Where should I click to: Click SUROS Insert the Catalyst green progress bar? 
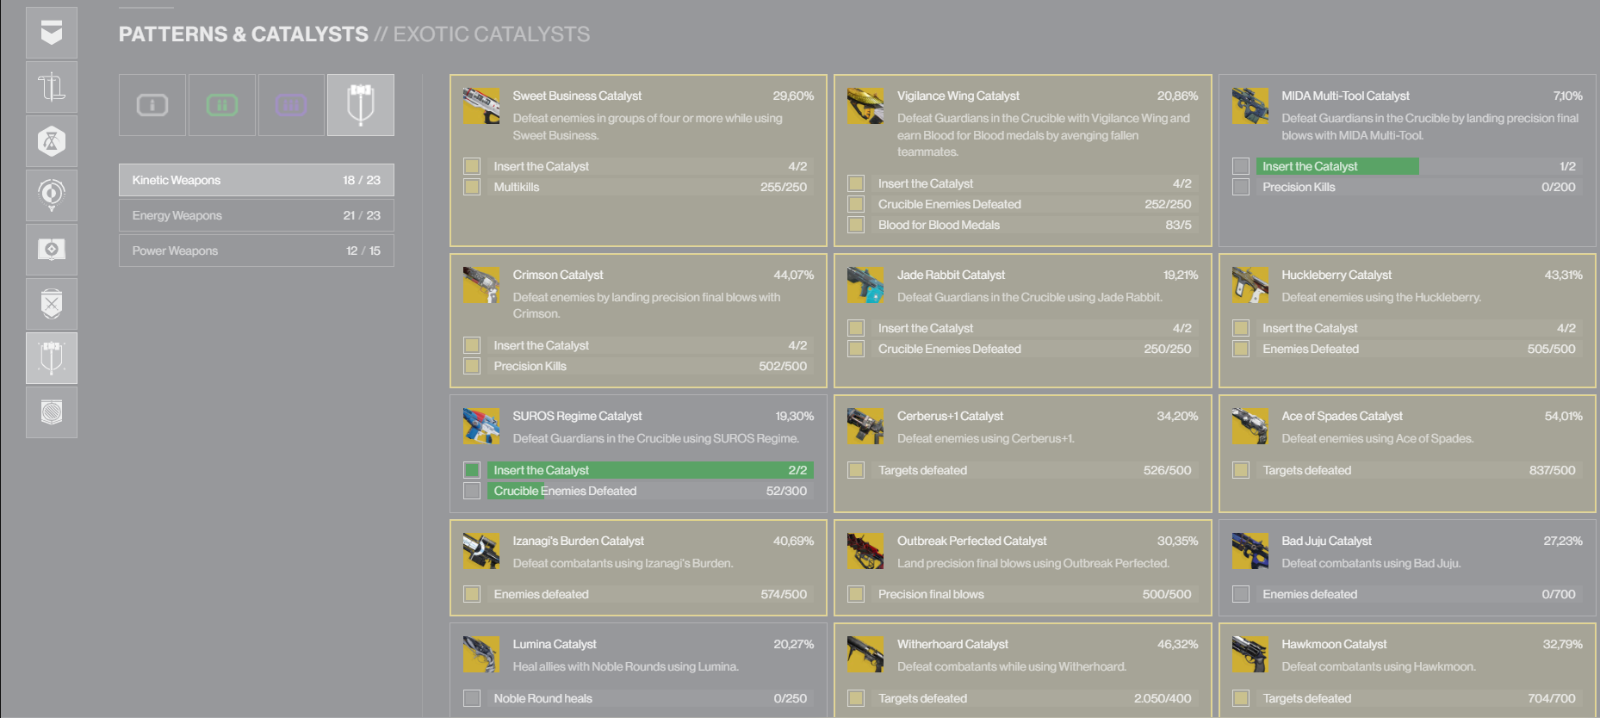click(x=650, y=470)
